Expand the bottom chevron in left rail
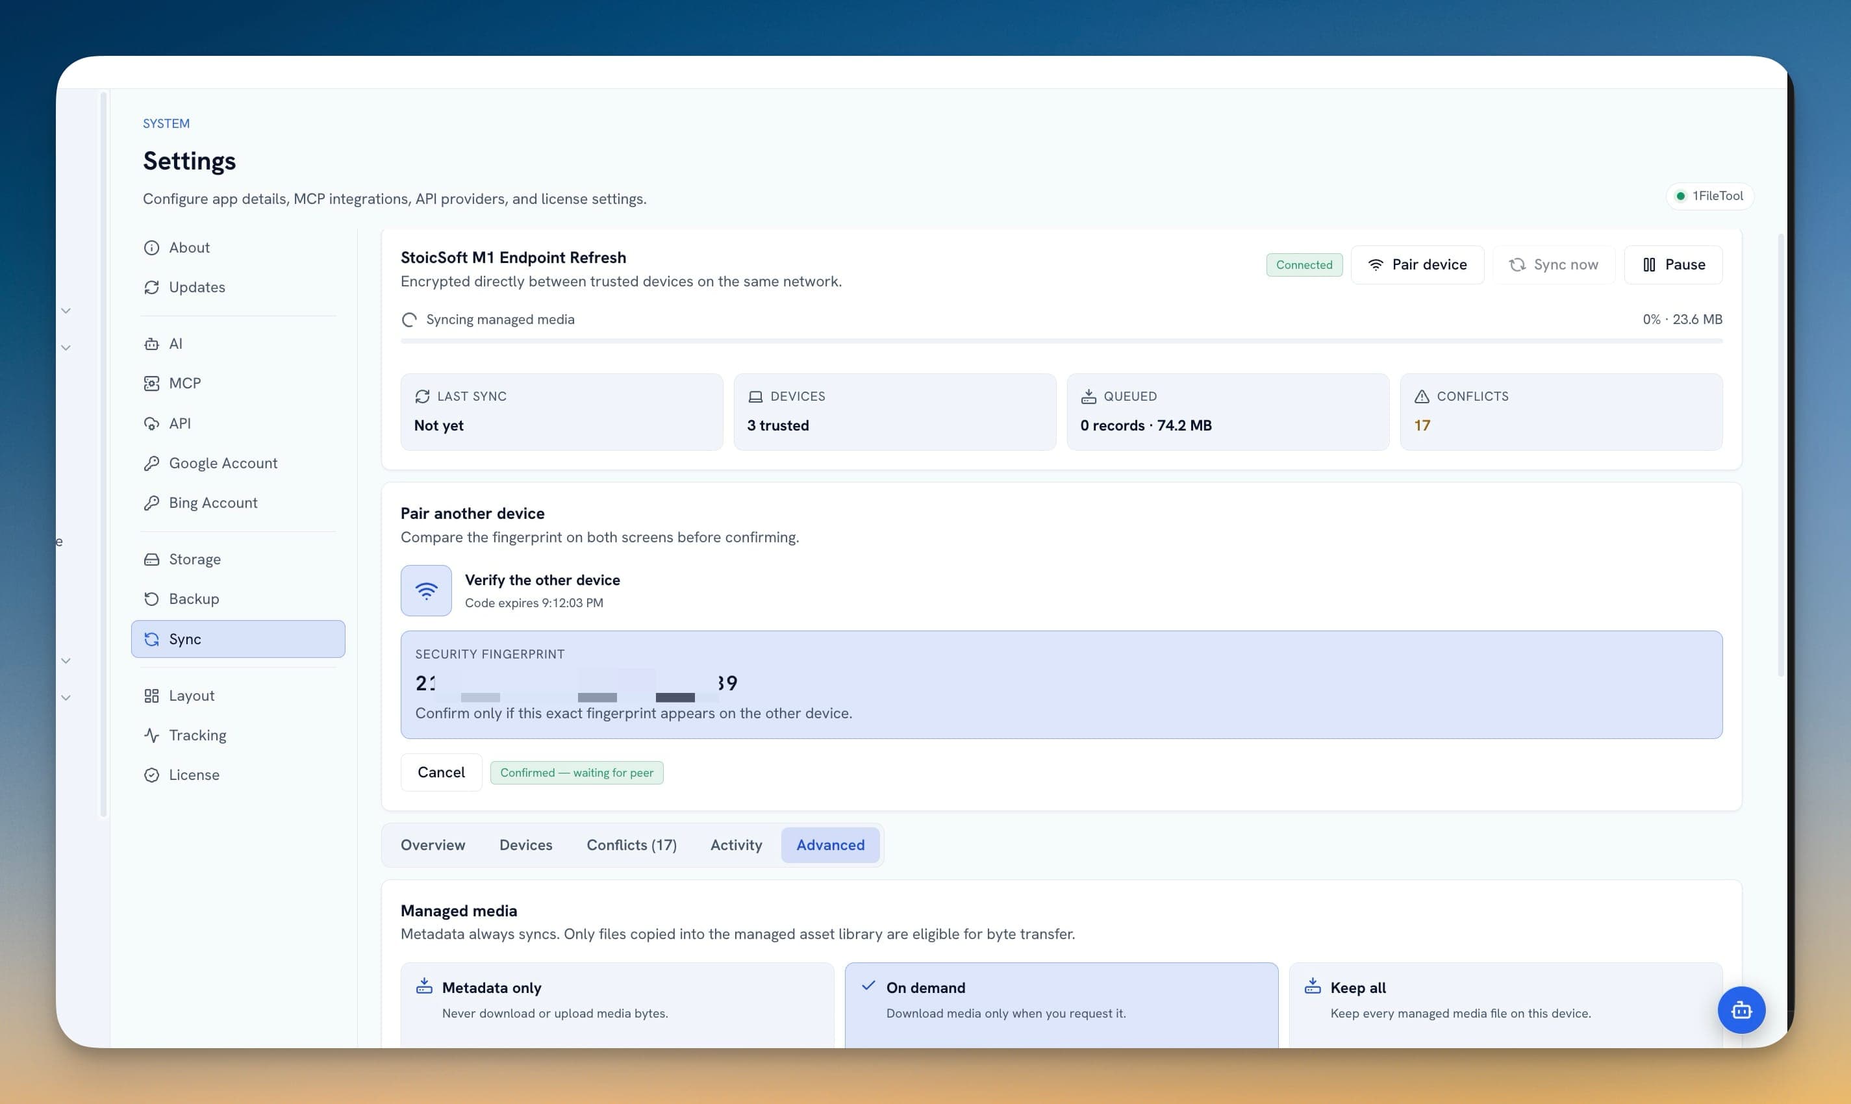 (66, 698)
